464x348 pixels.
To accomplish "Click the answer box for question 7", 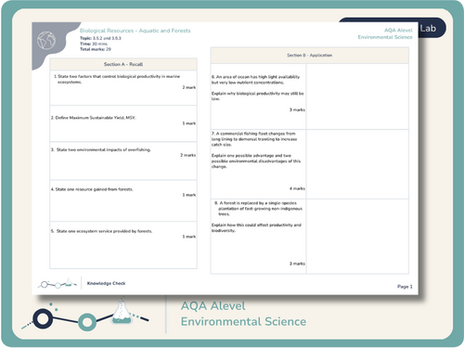I will click(357, 164).
